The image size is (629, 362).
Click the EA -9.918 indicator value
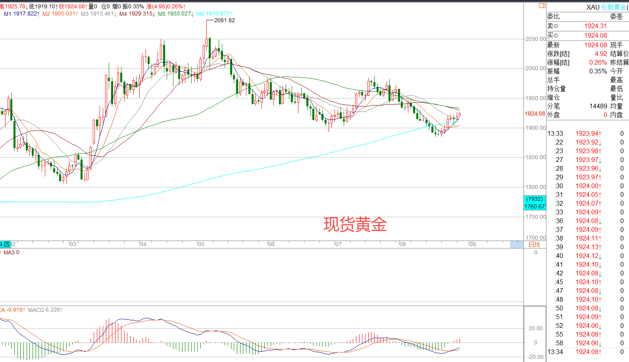tap(13, 310)
